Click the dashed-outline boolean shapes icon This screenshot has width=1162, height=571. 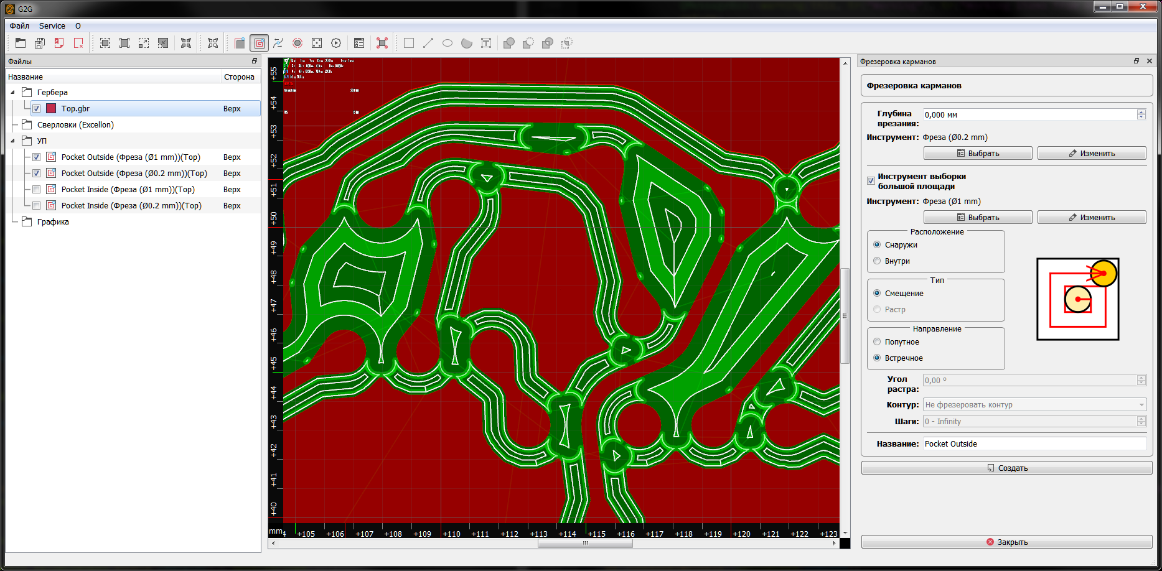pyautogui.click(x=567, y=43)
